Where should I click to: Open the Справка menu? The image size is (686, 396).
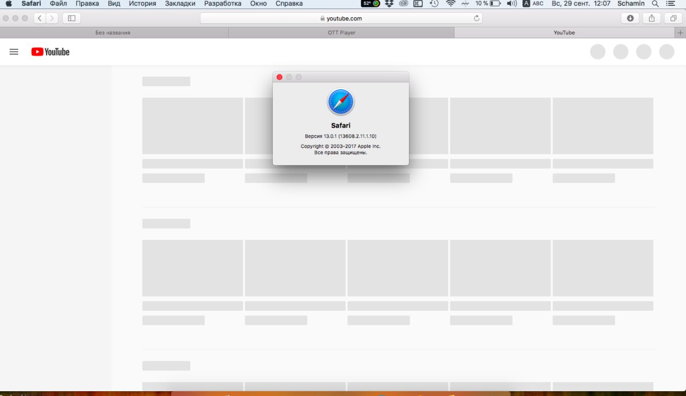pyautogui.click(x=289, y=4)
